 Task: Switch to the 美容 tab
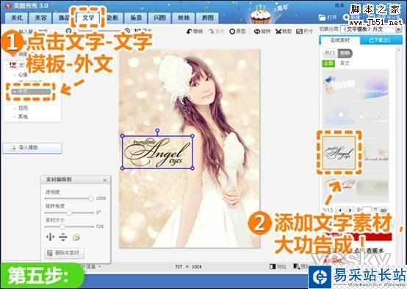40,18
